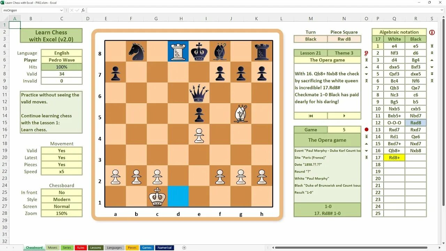
Task: Open the Theme 3 selector
Action: [x=344, y=53]
